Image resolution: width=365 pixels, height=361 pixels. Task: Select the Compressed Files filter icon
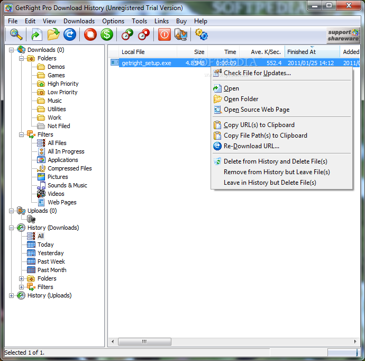[41, 168]
